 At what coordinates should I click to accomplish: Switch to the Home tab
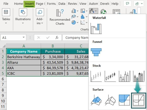coord(18,4)
